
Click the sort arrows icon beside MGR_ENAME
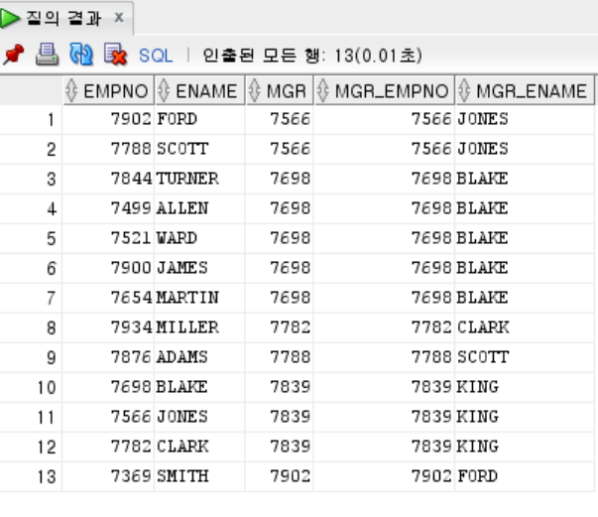pos(464,91)
